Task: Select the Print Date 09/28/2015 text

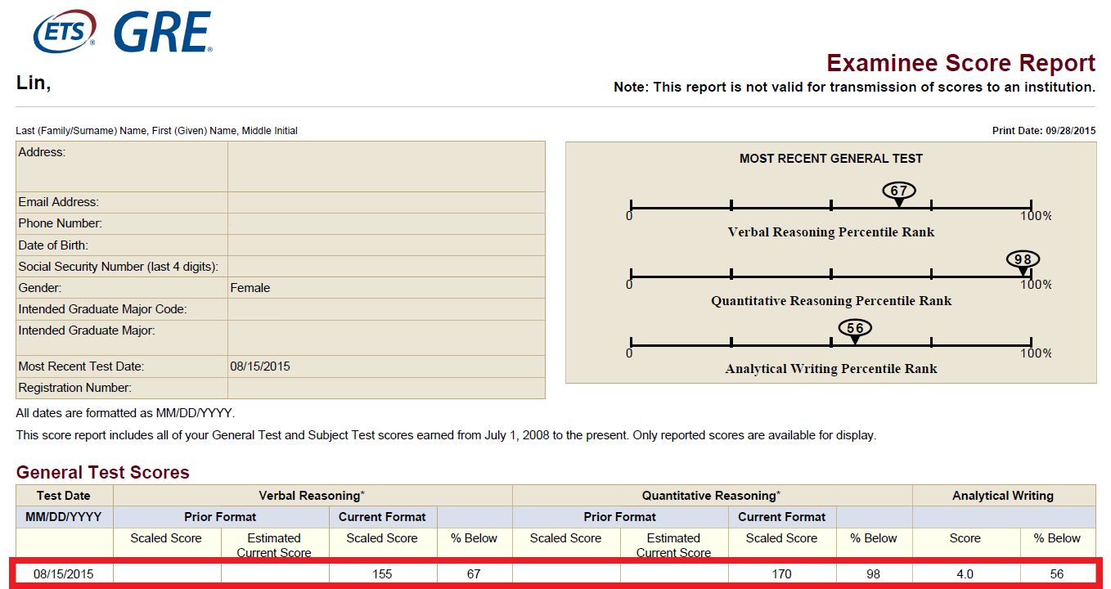Action: pos(1043,131)
